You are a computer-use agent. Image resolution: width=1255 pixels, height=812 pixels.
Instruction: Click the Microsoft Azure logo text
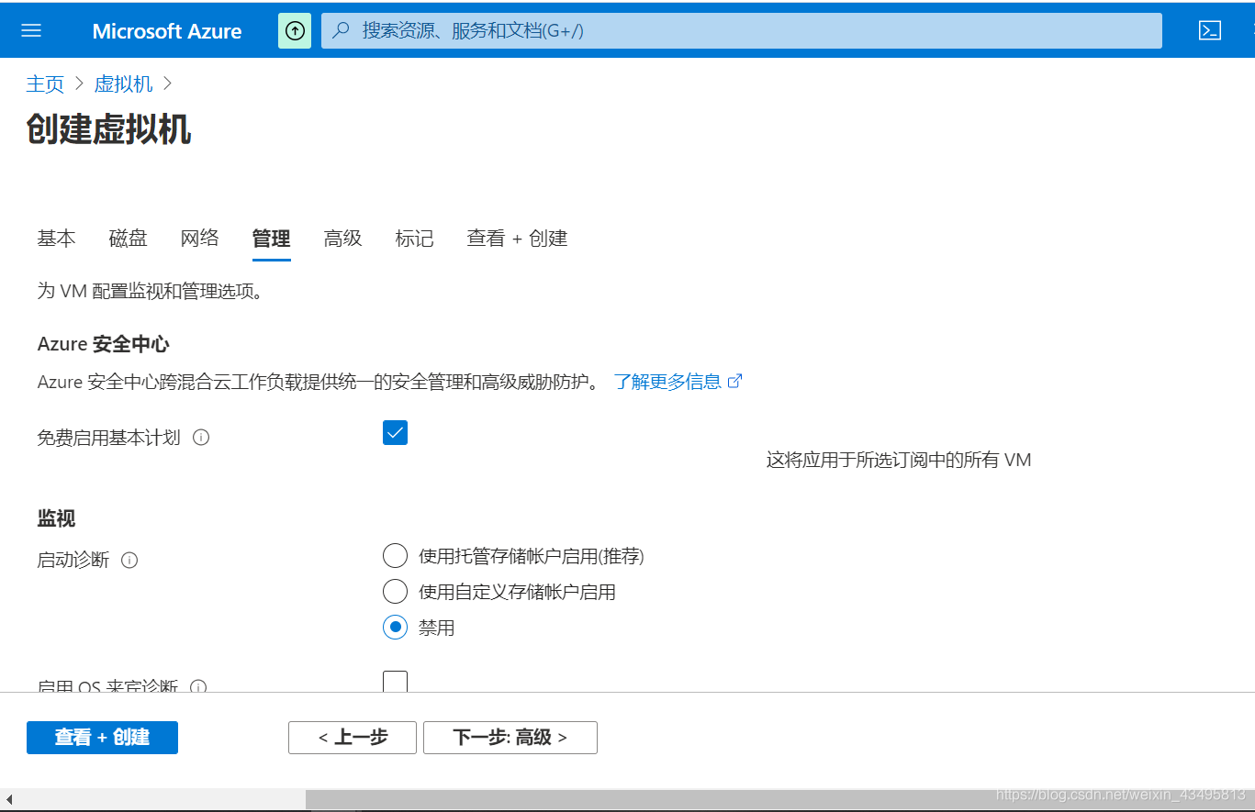(x=167, y=31)
